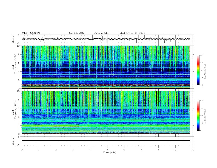Click time axis tick label "7"
The image size is (217, 168).
[141, 150]
